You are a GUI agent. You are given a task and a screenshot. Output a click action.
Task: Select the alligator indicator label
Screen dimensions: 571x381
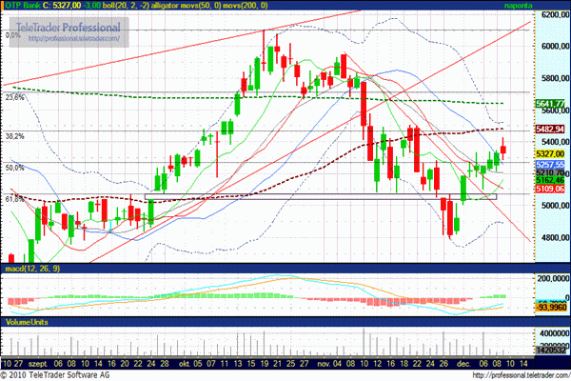[190, 6]
